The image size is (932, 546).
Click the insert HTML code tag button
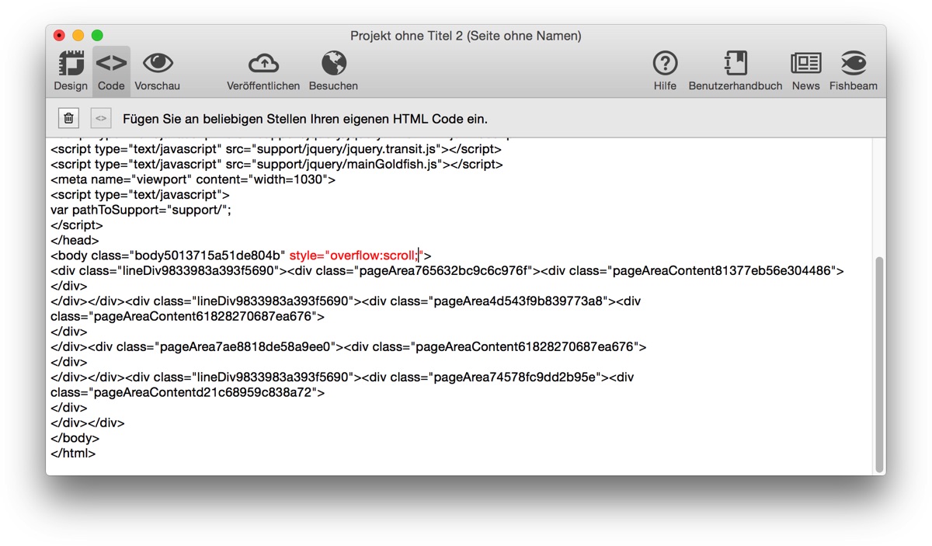[101, 118]
